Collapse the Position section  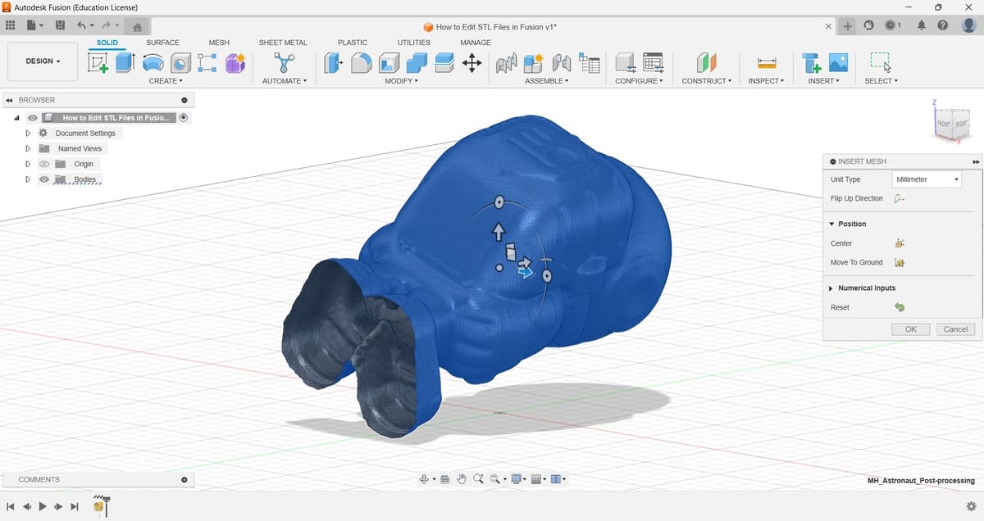[x=831, y=224]
